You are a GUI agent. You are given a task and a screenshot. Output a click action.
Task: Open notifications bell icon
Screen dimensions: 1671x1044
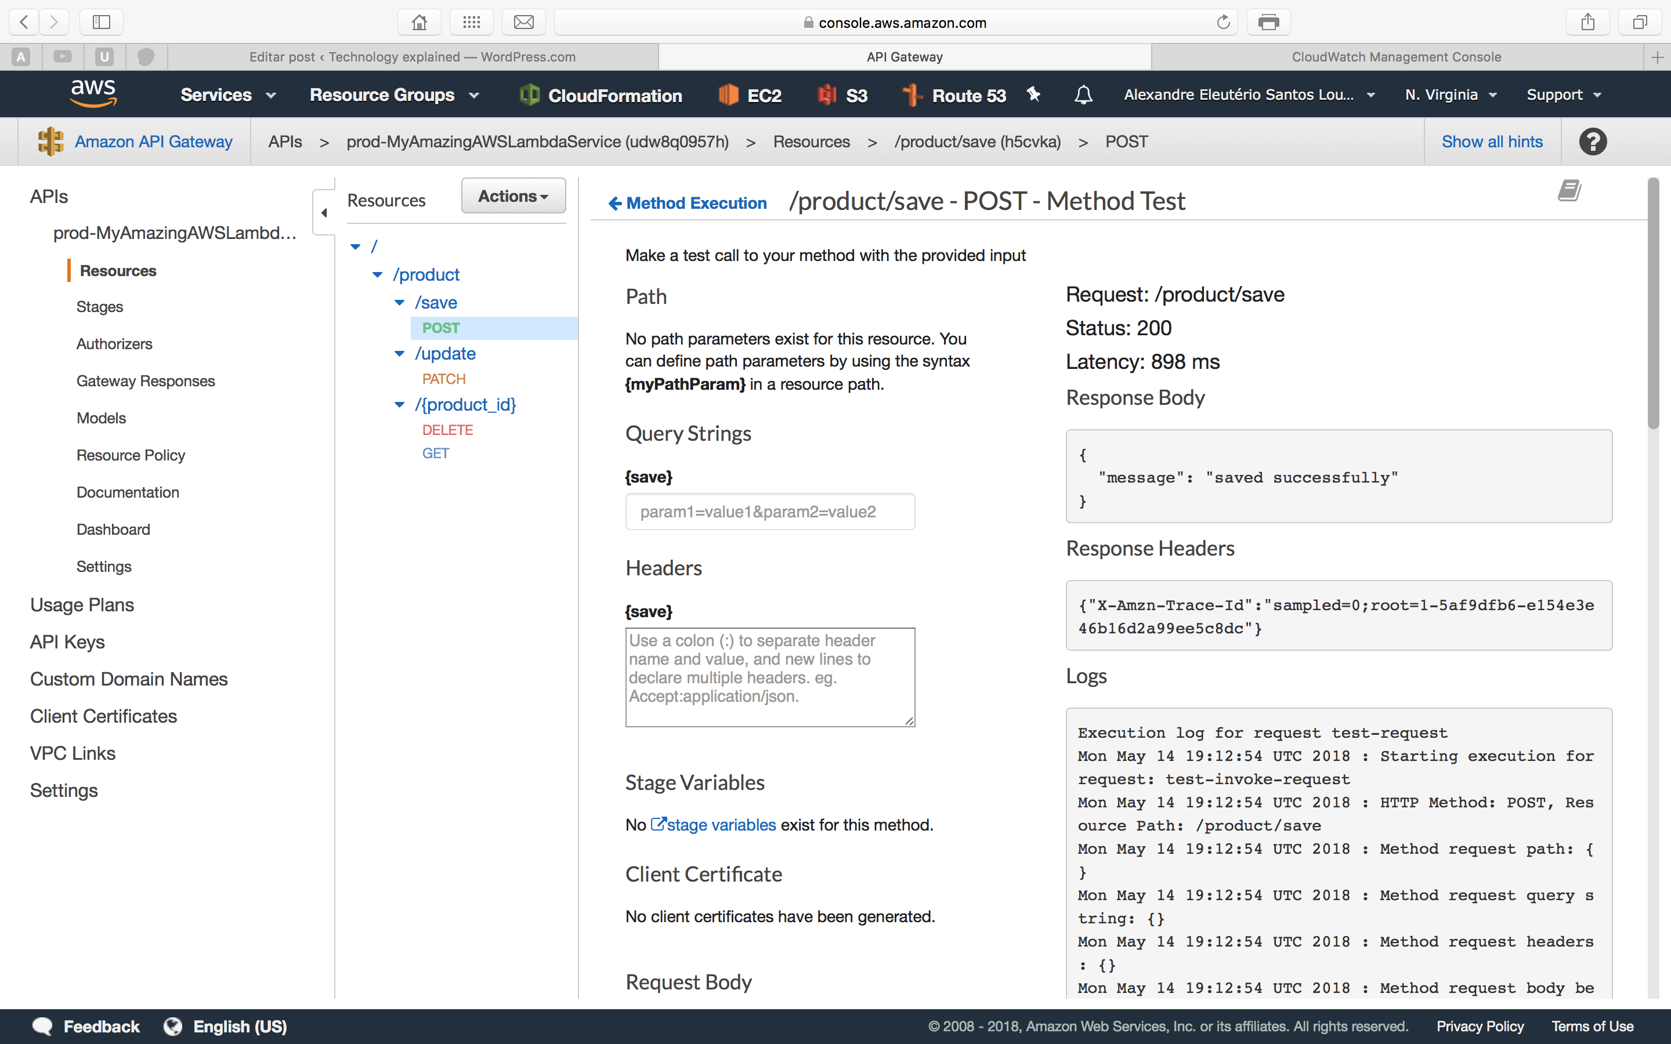point(1083,95)
